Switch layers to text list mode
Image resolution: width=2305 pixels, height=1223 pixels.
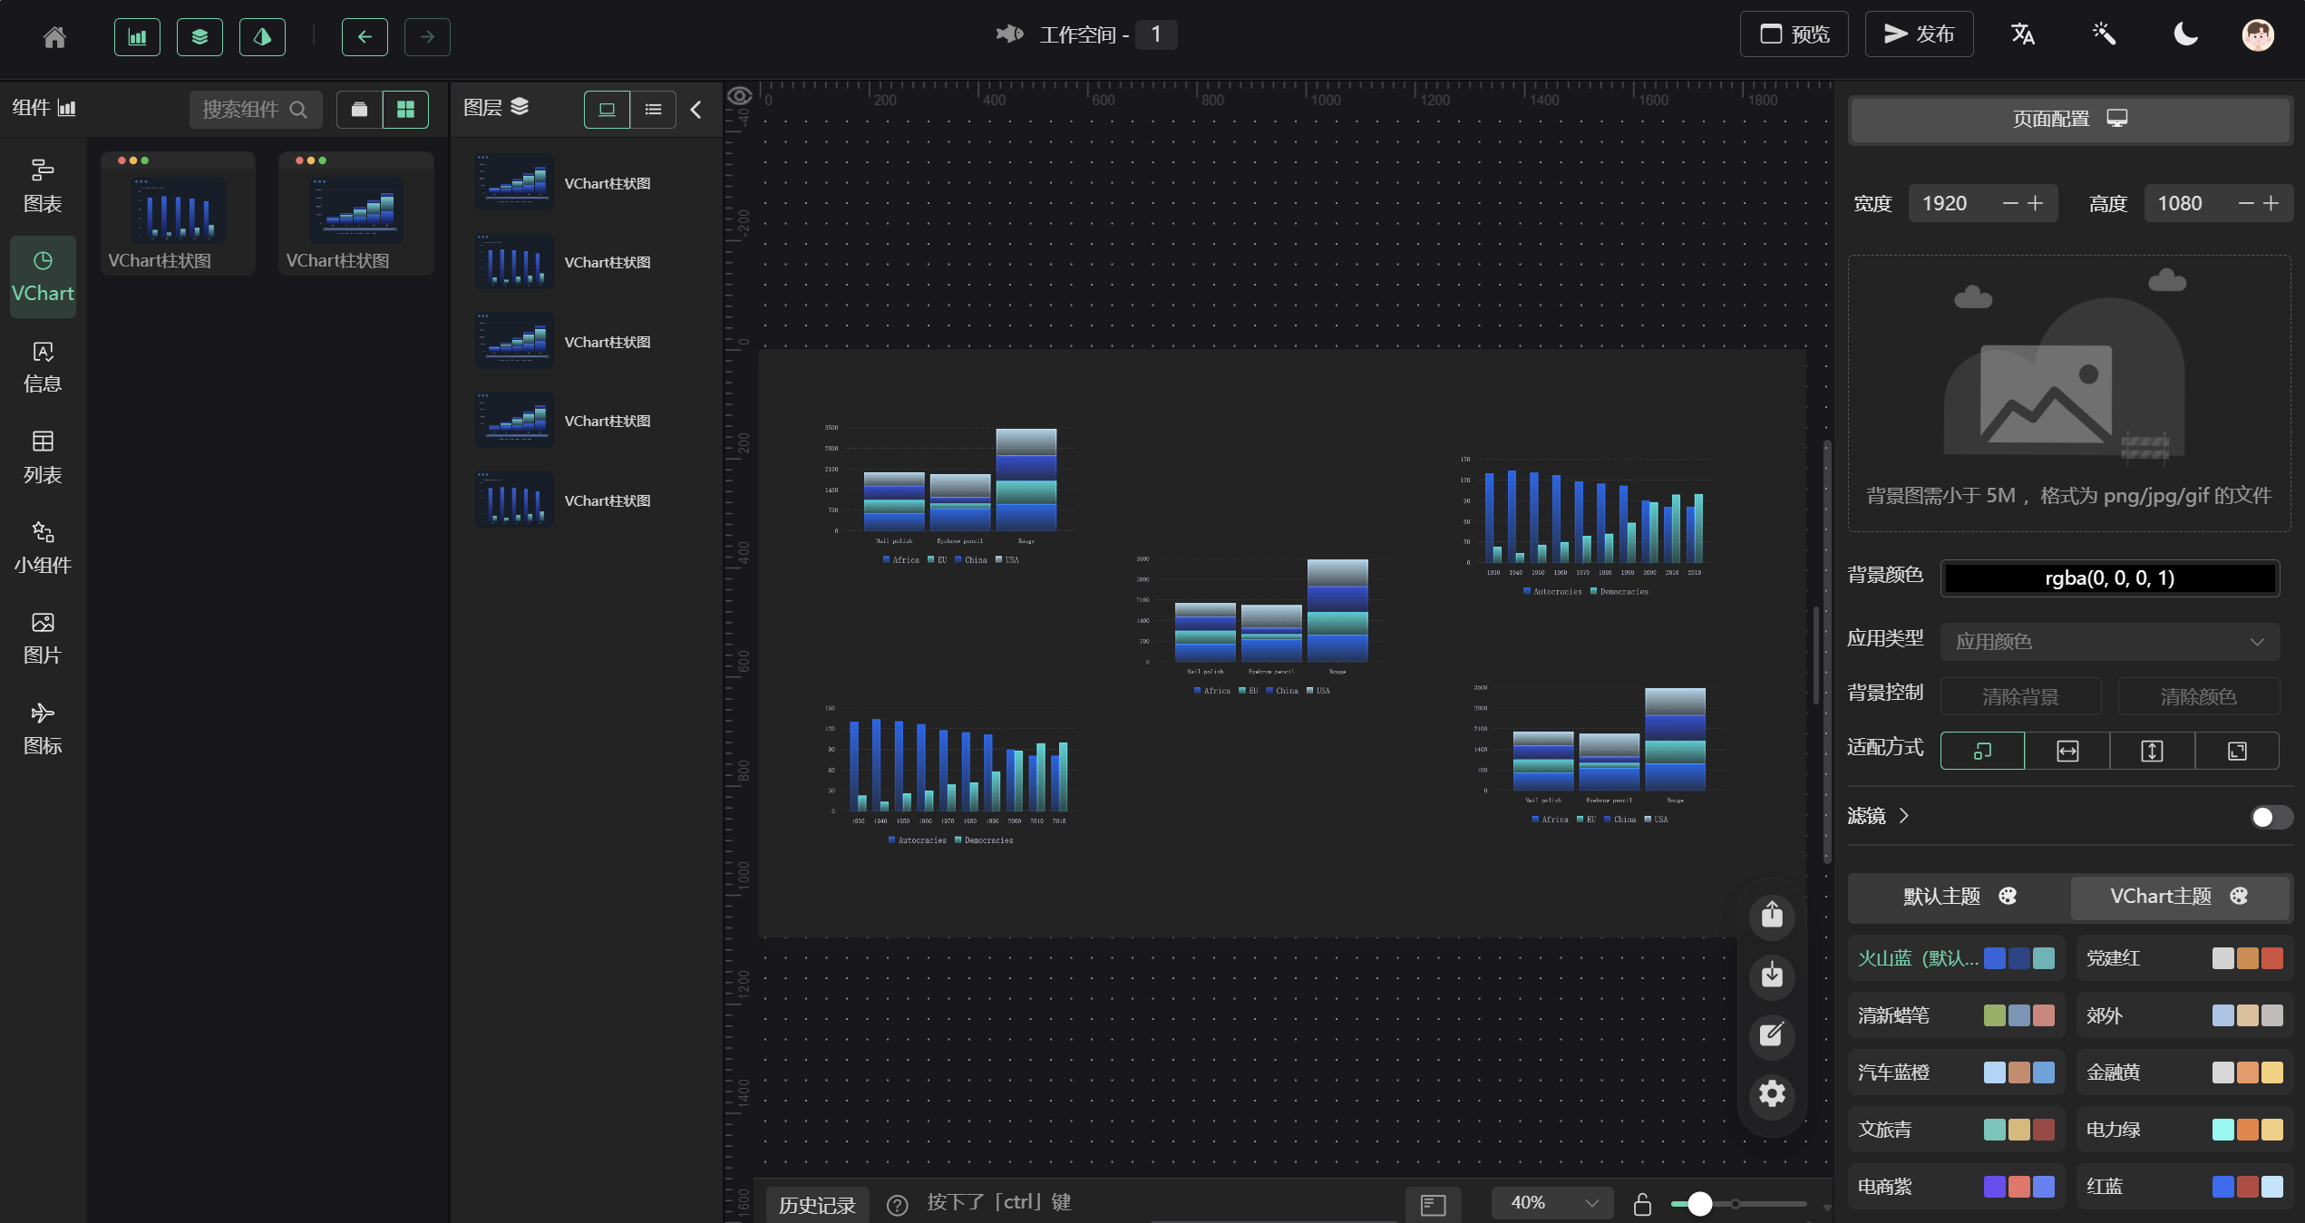[x=653, y=109]
